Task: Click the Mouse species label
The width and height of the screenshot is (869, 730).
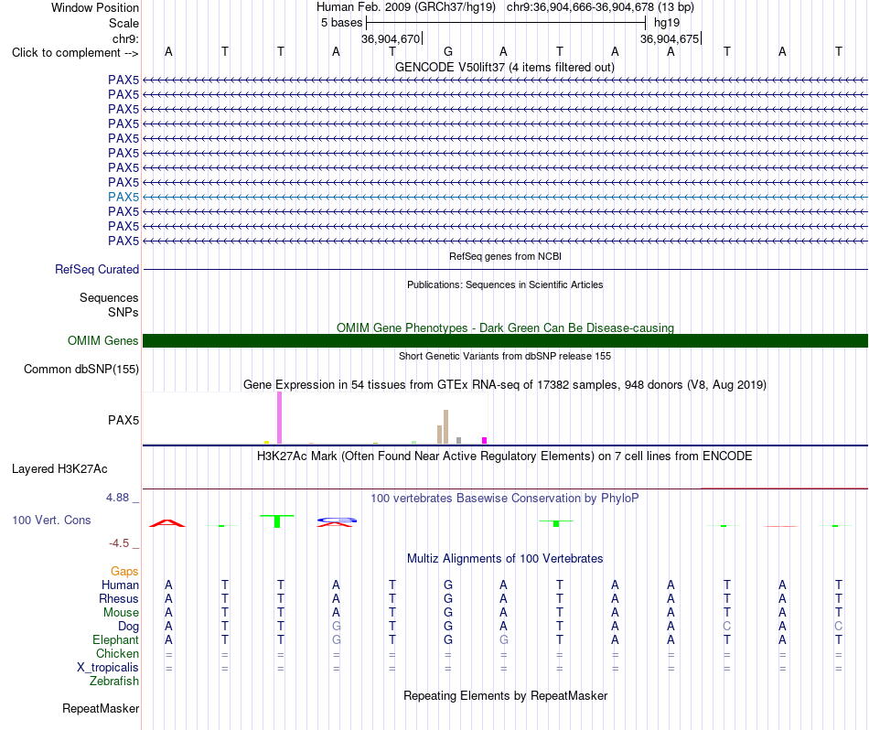Action: point(121,613)
